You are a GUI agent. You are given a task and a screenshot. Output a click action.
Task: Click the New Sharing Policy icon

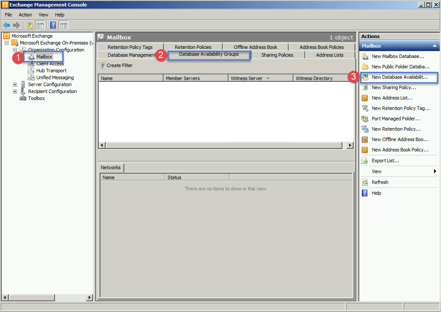tap(365, 87)
